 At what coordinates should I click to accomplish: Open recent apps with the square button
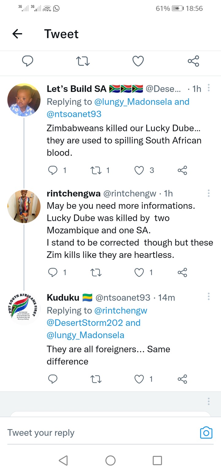157,460
